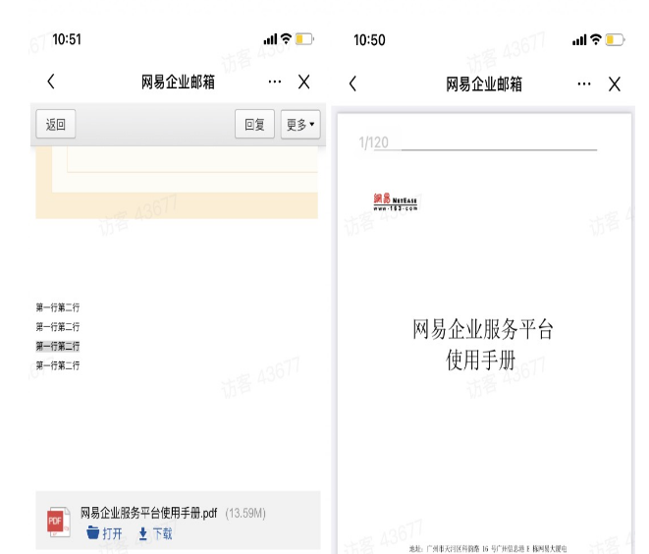Click the 返回 button
Screen dimensions: 649x554
(x=55, y=124)
